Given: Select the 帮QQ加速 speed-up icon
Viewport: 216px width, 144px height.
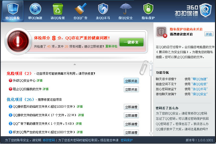Looking at the screenshot, I should (35, 9).
